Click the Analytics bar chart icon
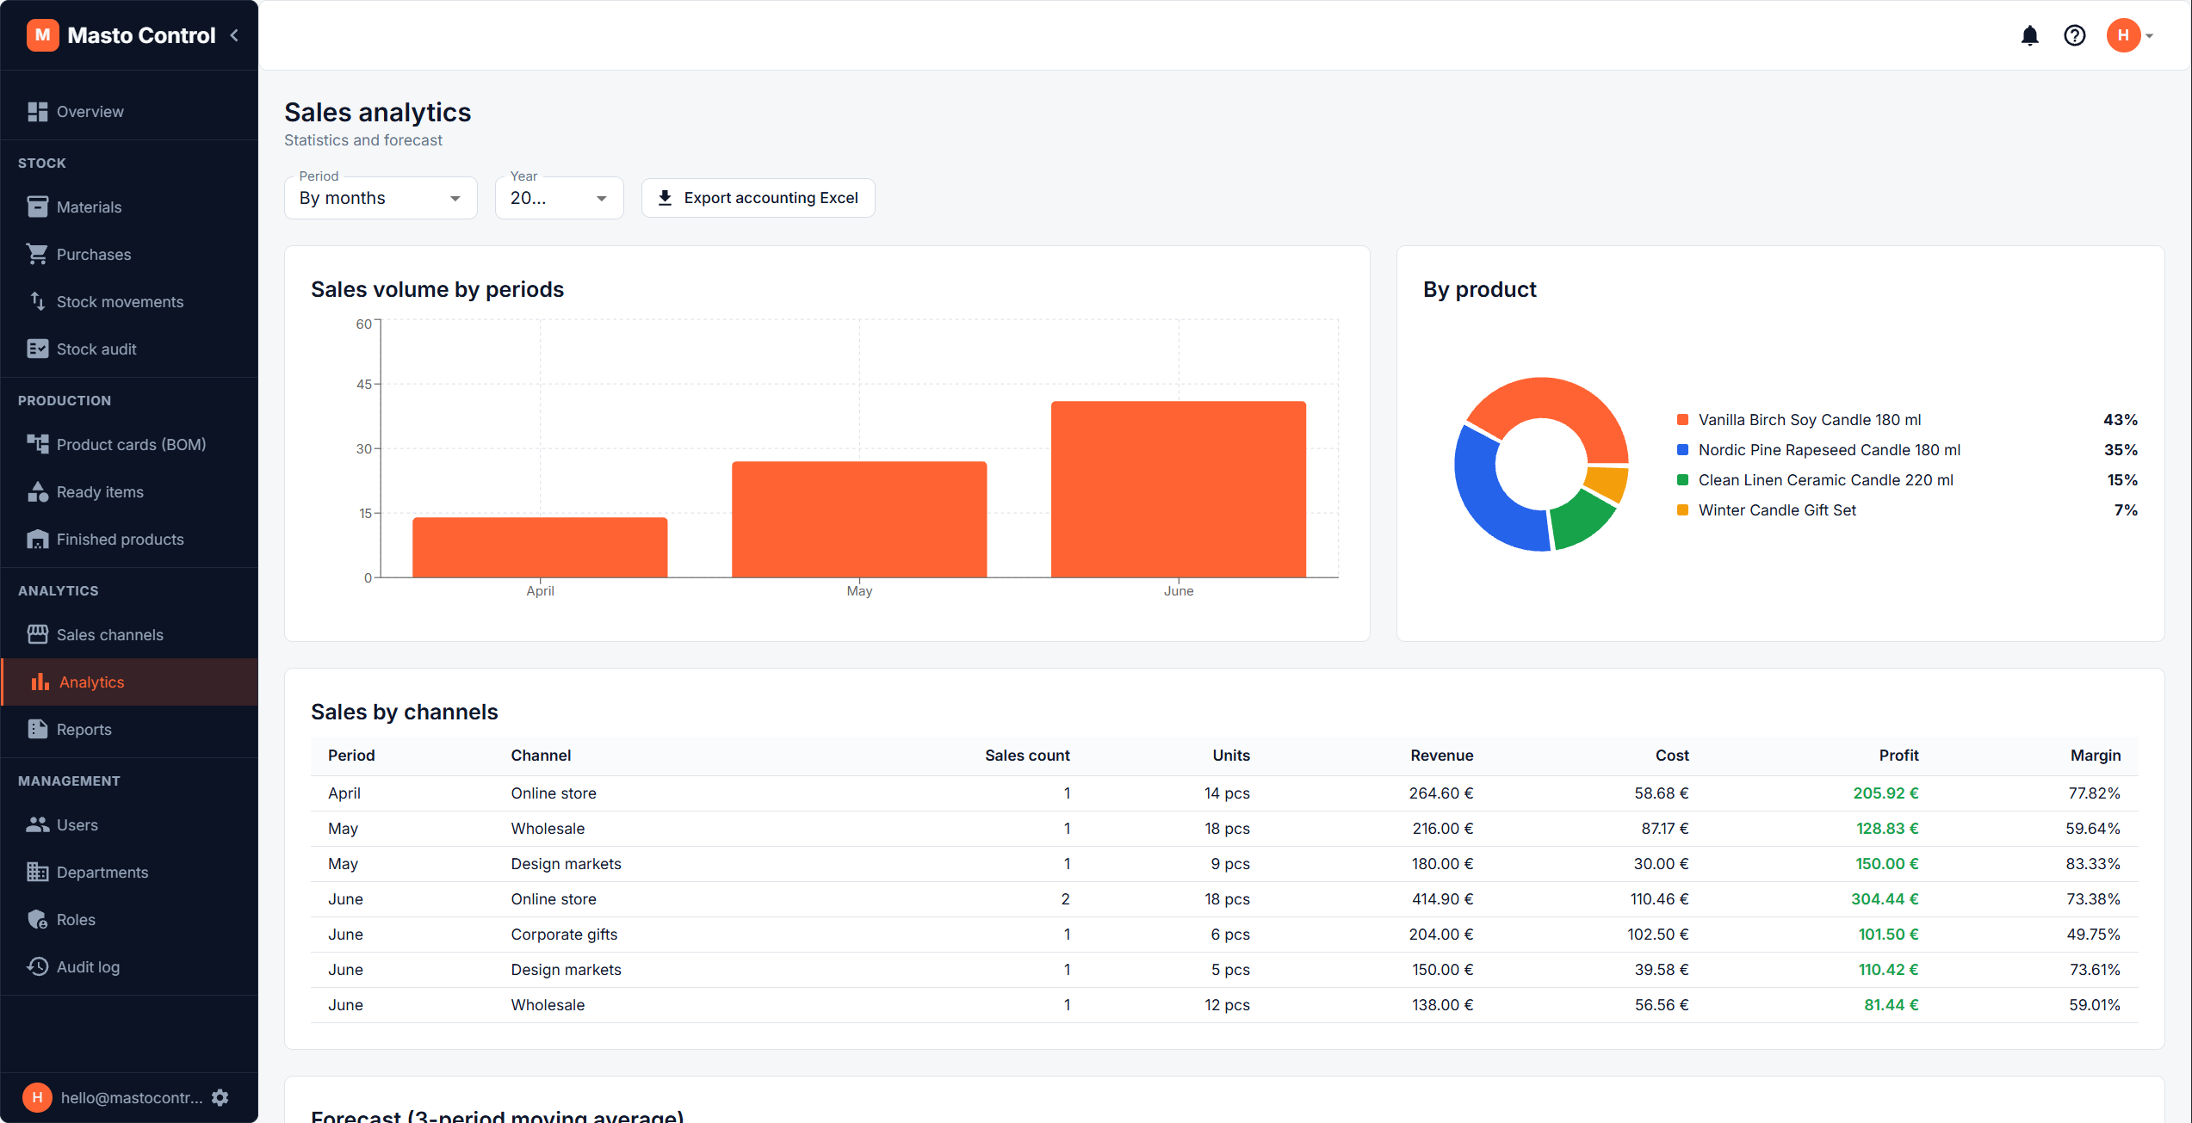2192x1123 pixels. [40, 682]
